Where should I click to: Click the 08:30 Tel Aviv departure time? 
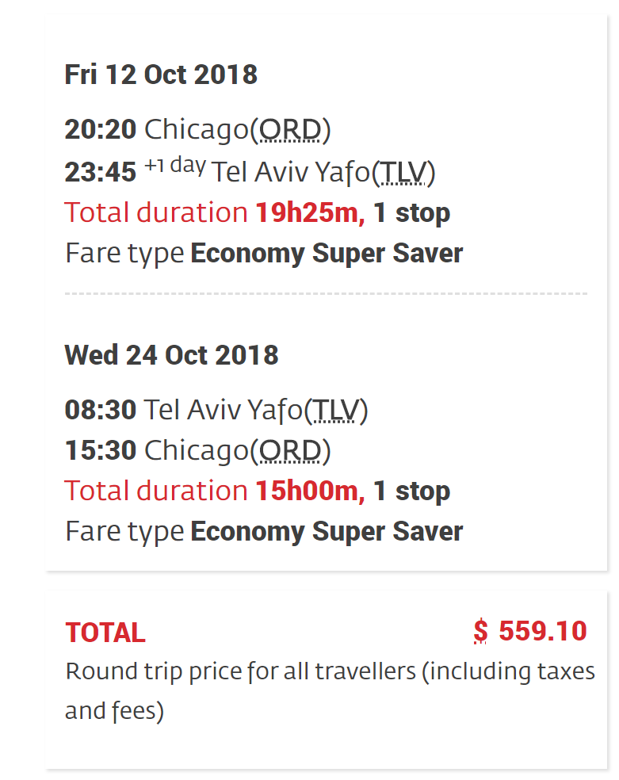point(100,410)
